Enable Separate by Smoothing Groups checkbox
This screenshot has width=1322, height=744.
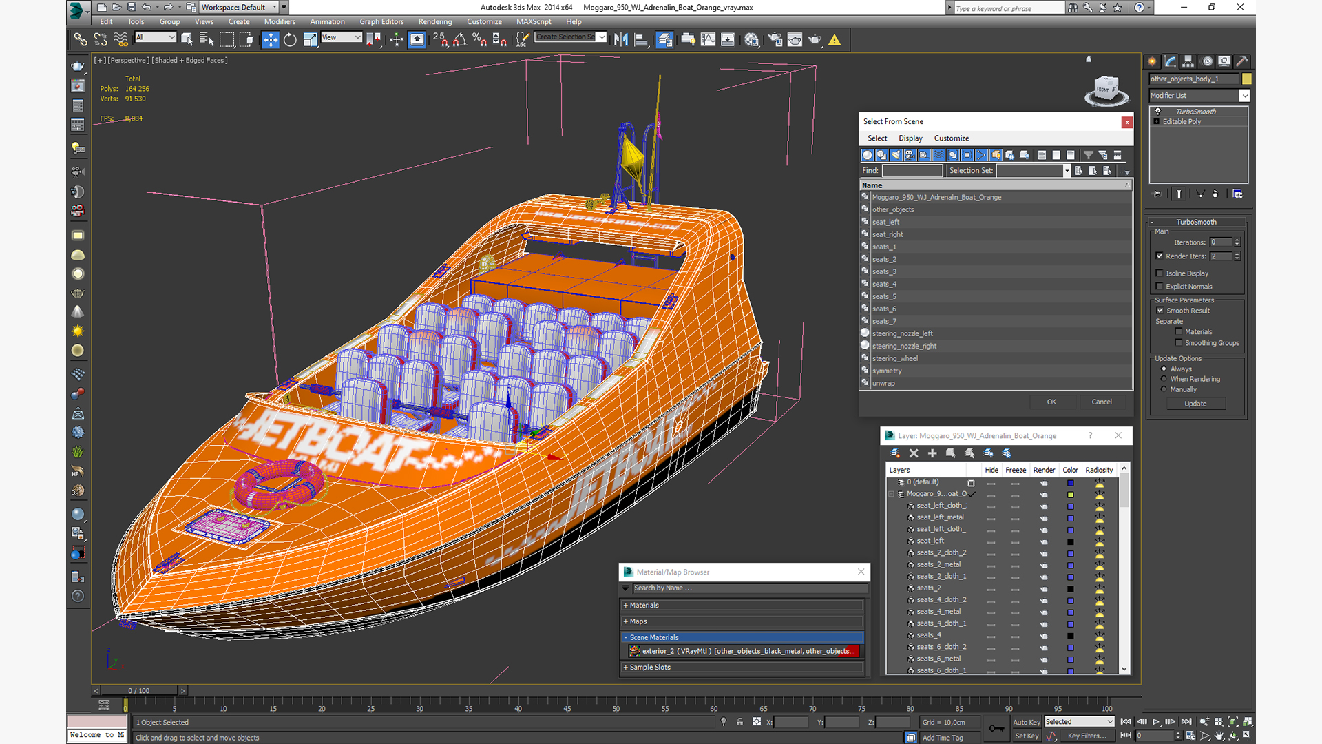pyautogui.click(x=1179, y=343)
